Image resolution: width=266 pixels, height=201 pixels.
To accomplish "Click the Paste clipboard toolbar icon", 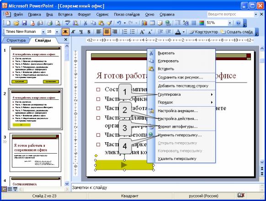I will tap(101, 23).
